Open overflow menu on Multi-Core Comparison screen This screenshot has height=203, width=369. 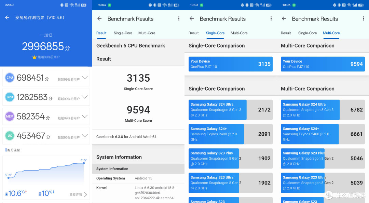click(x=363, y=18)
